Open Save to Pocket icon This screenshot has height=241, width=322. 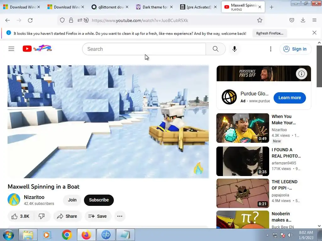tap(292, 20)
